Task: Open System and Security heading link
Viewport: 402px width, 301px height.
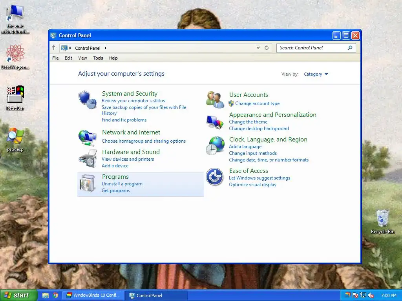Action: coord(130,93)
